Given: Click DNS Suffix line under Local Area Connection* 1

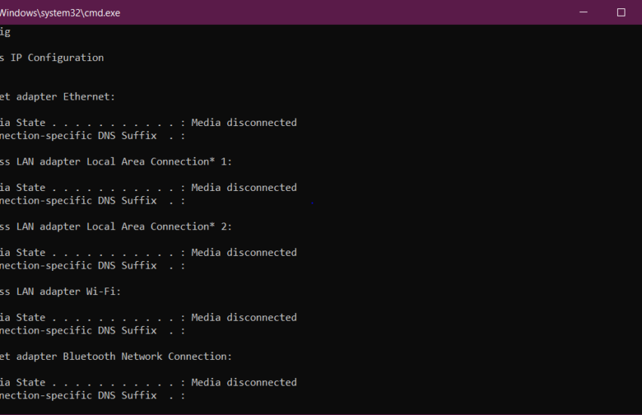Looking at the screenshot, I should [x=93, y=201].
